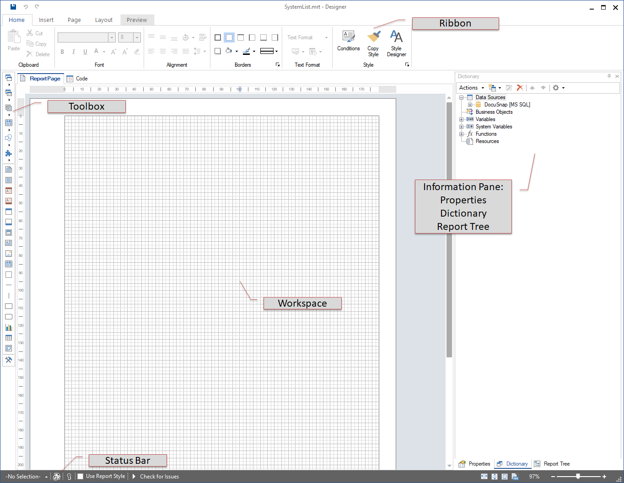The image size is (624, 483).
Task: Open the Code tab
Action: coord(77,79)
